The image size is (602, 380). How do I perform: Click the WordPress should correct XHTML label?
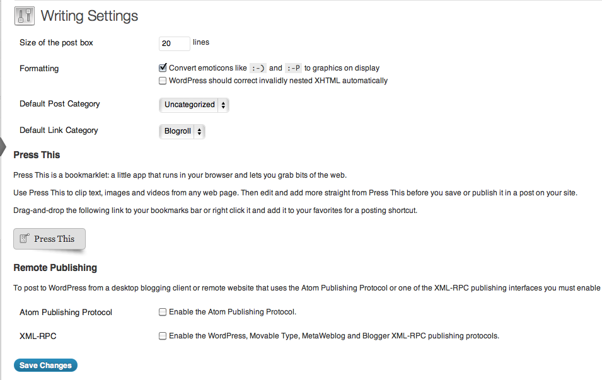click(x=279, y=81)
